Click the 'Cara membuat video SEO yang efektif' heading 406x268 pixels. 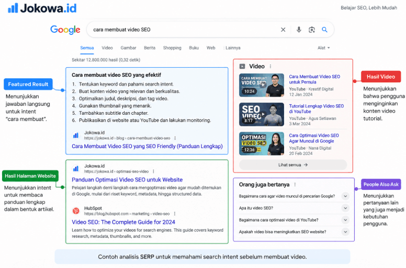coord(116,75)
